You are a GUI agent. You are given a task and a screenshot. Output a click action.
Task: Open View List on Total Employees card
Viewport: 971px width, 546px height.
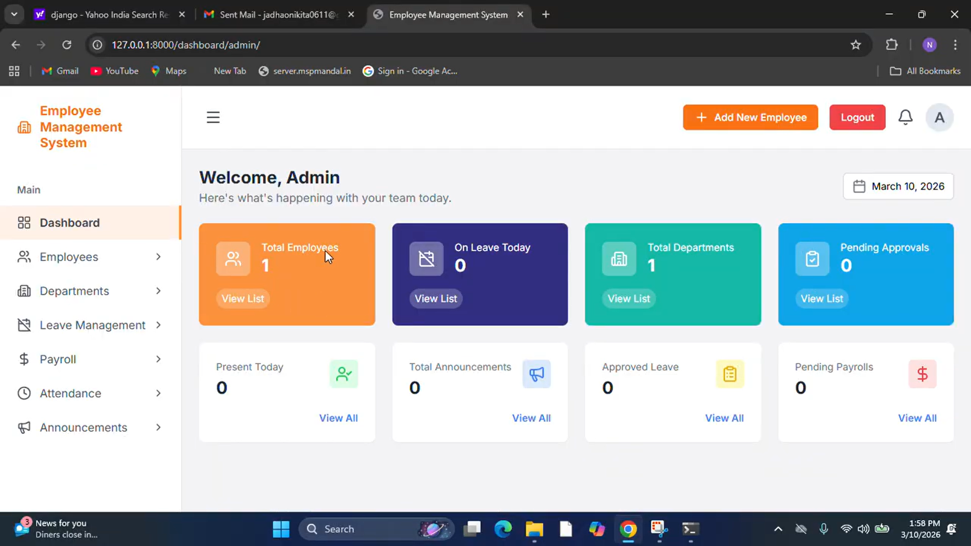pos(243,299)
